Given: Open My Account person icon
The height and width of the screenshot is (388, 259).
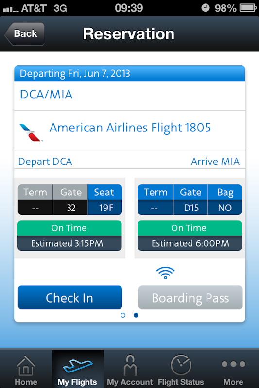Looking at the screenshot, I should tap(130, 365).
